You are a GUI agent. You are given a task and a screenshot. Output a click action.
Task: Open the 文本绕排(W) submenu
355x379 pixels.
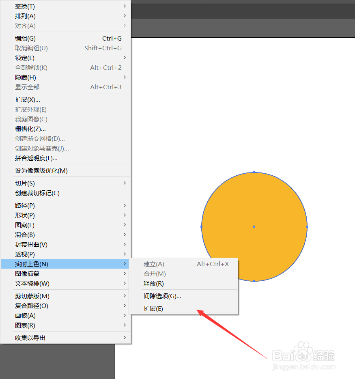66,283
